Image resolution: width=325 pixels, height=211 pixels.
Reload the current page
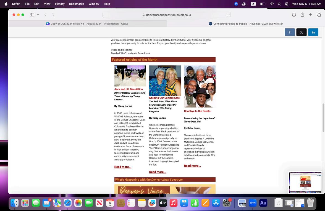pos(228,15)
